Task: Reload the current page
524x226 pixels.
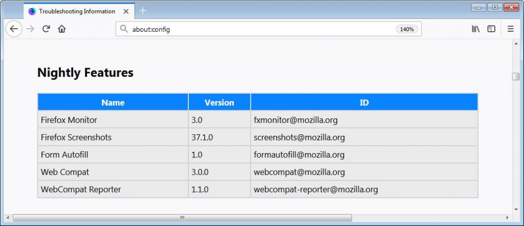Action: coord(46,29)
